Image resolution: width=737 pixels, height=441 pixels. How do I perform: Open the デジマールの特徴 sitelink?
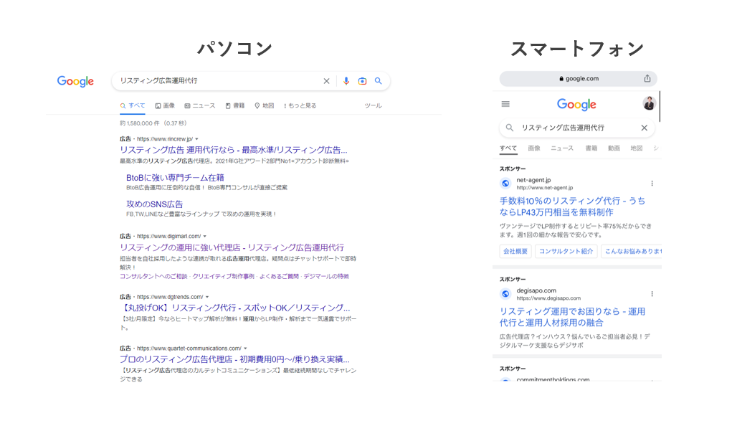(326, 277)
